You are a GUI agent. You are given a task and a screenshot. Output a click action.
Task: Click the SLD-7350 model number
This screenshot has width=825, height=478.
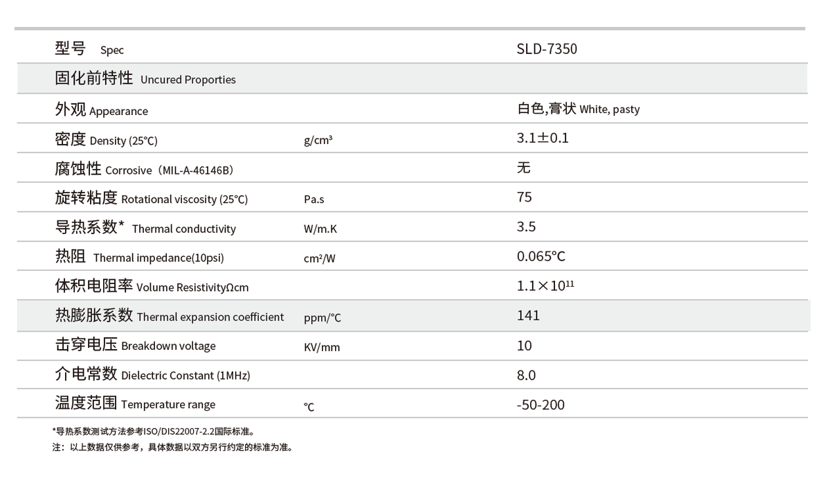click(546, 49)
